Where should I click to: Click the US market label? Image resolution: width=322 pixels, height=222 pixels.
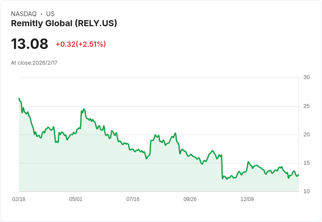pyautogui.click(x=50, y=14)
